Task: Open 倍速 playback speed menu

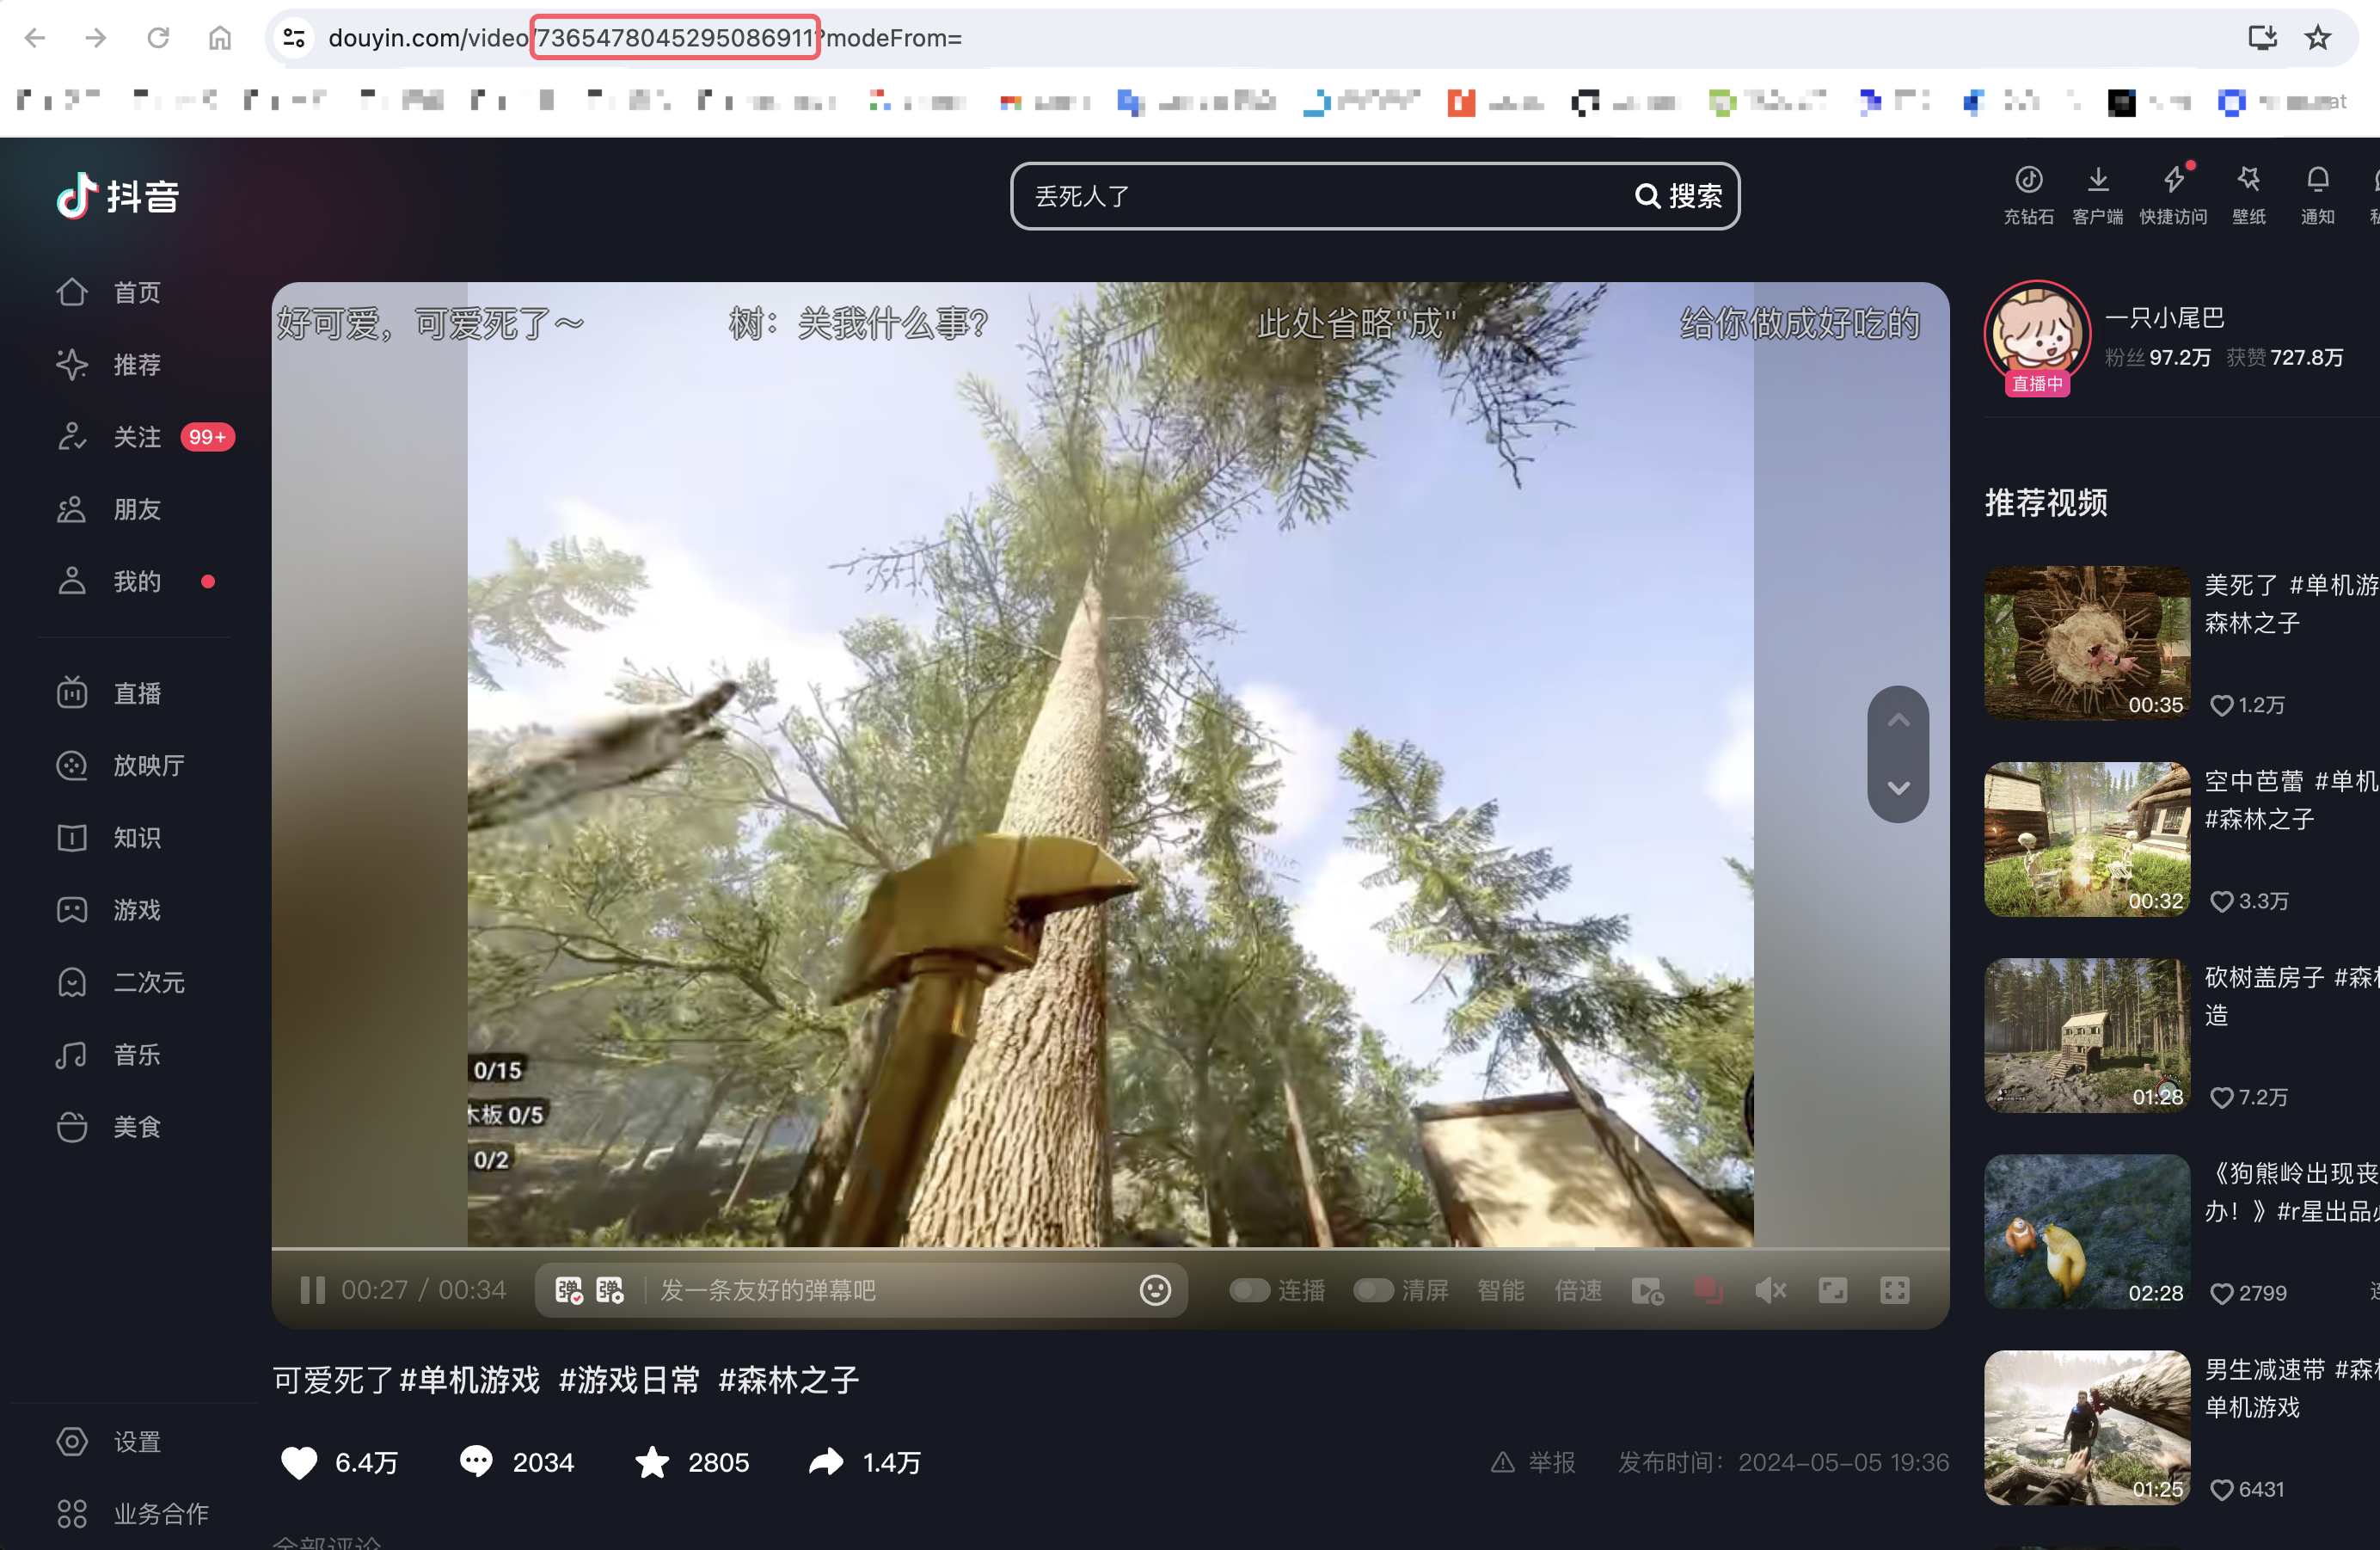Action: [x=1578, y=1290]
